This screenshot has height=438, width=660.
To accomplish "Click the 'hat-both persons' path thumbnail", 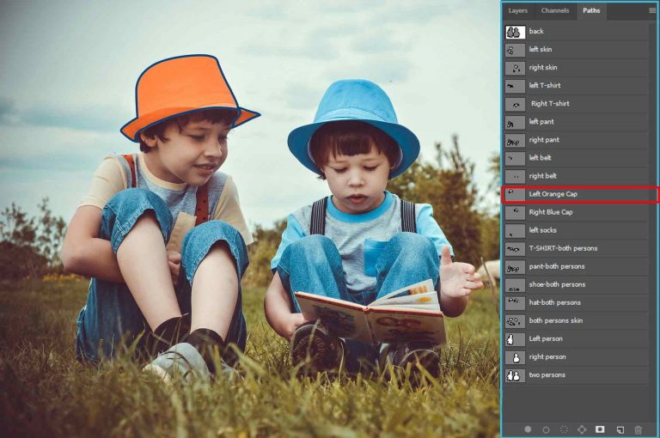I will pos(515,303).
